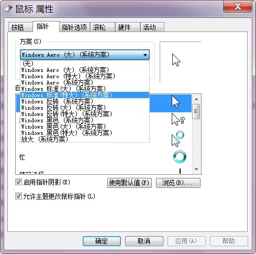
Task: Select plain Windows 反转 (系统方案) option
Action: (x=85, y=101)
